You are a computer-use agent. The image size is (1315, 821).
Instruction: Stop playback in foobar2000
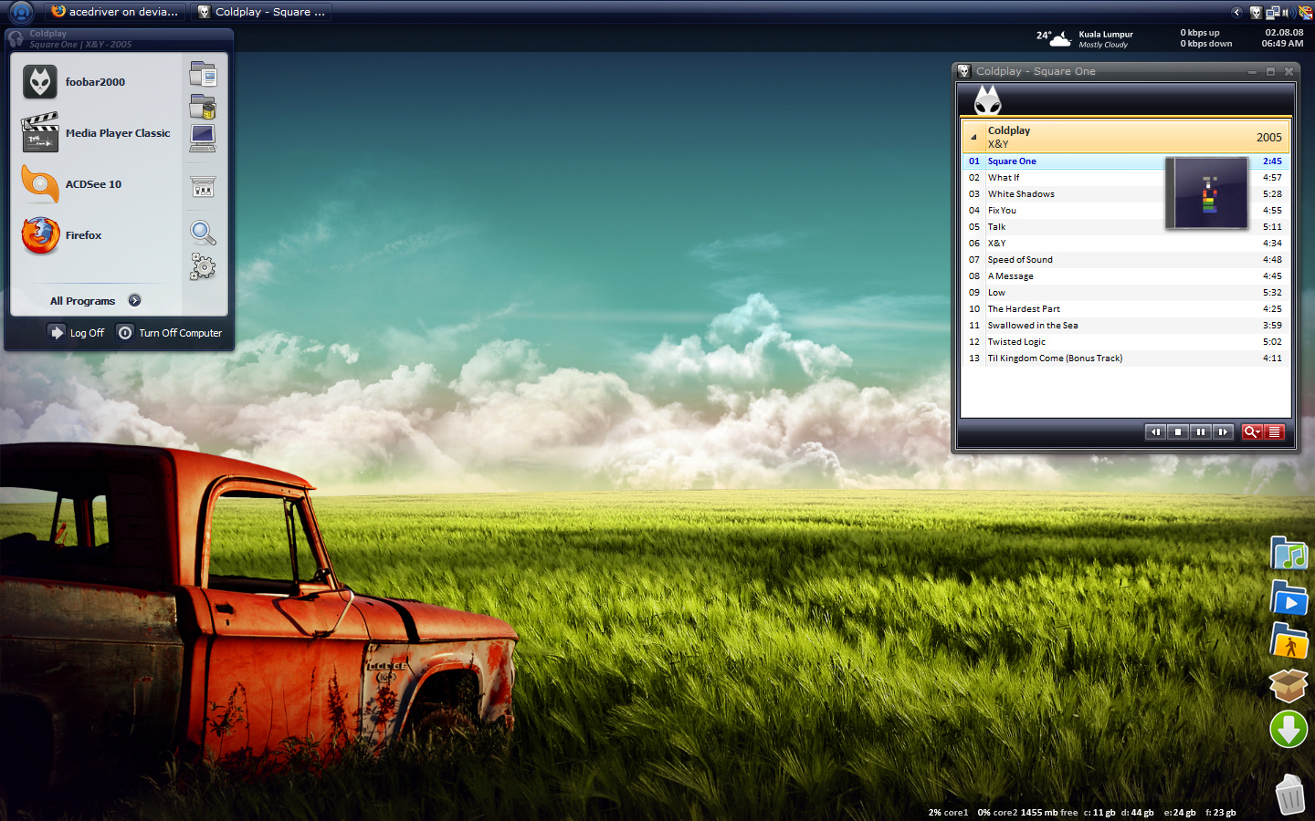(1178, 431)
